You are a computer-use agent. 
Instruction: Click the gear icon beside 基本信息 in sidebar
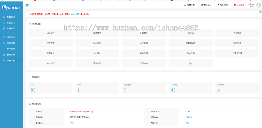pyautogui.click(x=4, y=37)
